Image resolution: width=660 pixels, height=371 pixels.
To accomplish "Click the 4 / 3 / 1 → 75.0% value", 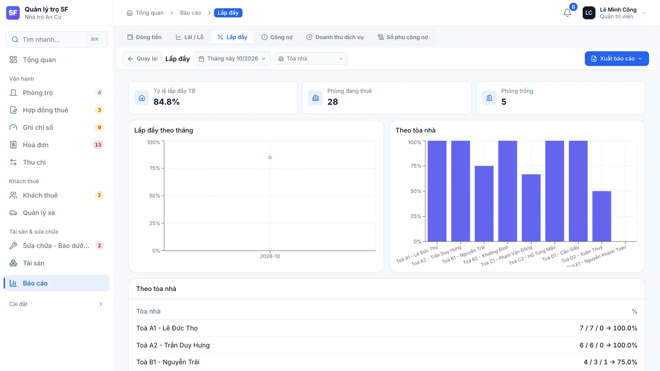I will coord(610,362).
